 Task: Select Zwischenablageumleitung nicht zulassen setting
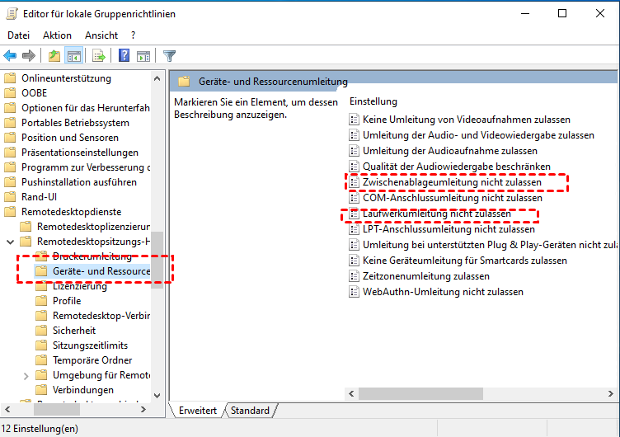(452, 182)
